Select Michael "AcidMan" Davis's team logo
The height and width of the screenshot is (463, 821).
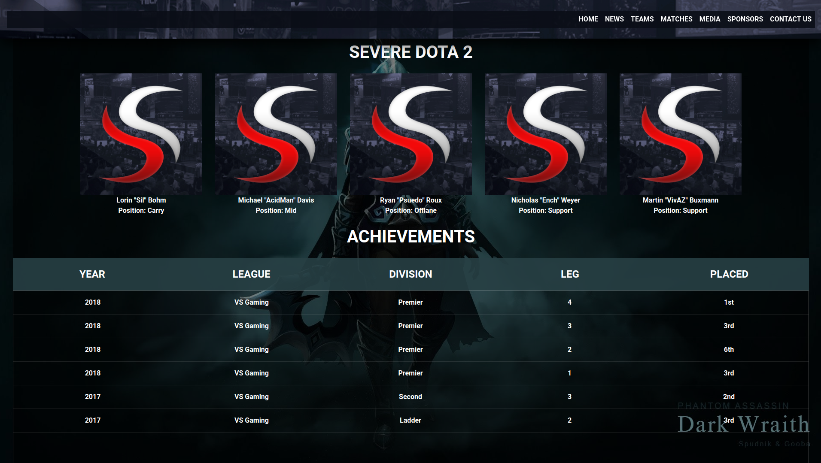pos(275,133)
